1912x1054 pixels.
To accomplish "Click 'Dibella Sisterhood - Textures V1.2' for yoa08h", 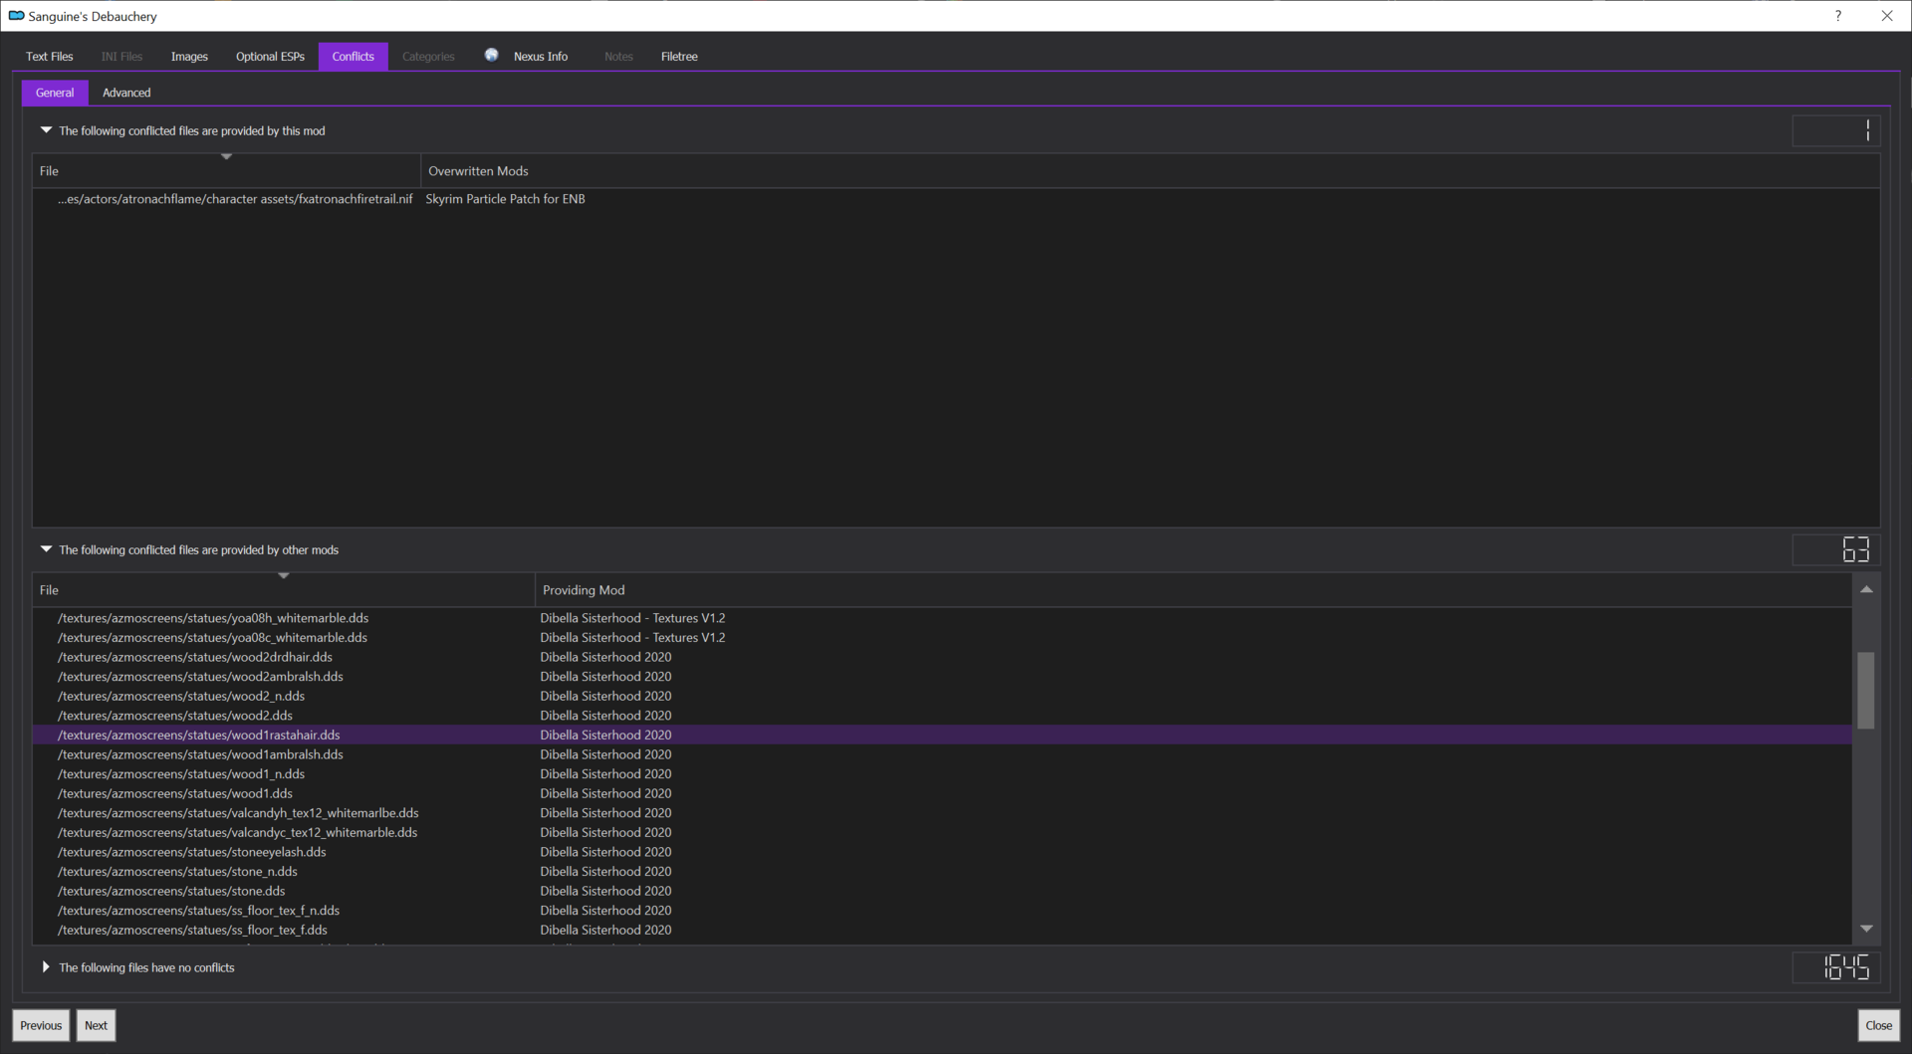I will (632, 618).
